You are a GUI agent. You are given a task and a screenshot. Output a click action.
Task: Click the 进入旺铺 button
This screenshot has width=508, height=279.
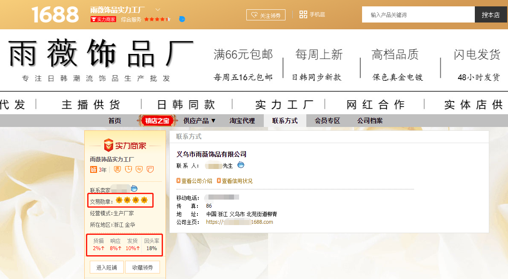(x=107, y=268)
